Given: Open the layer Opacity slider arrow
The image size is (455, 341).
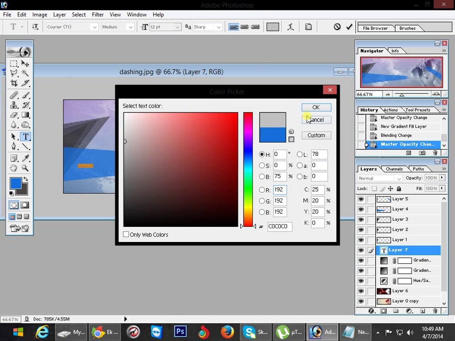Looking at the screenshot, I should click(x=442, y=178).
